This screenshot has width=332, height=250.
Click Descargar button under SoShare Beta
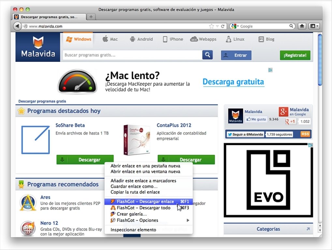point(85,160)
